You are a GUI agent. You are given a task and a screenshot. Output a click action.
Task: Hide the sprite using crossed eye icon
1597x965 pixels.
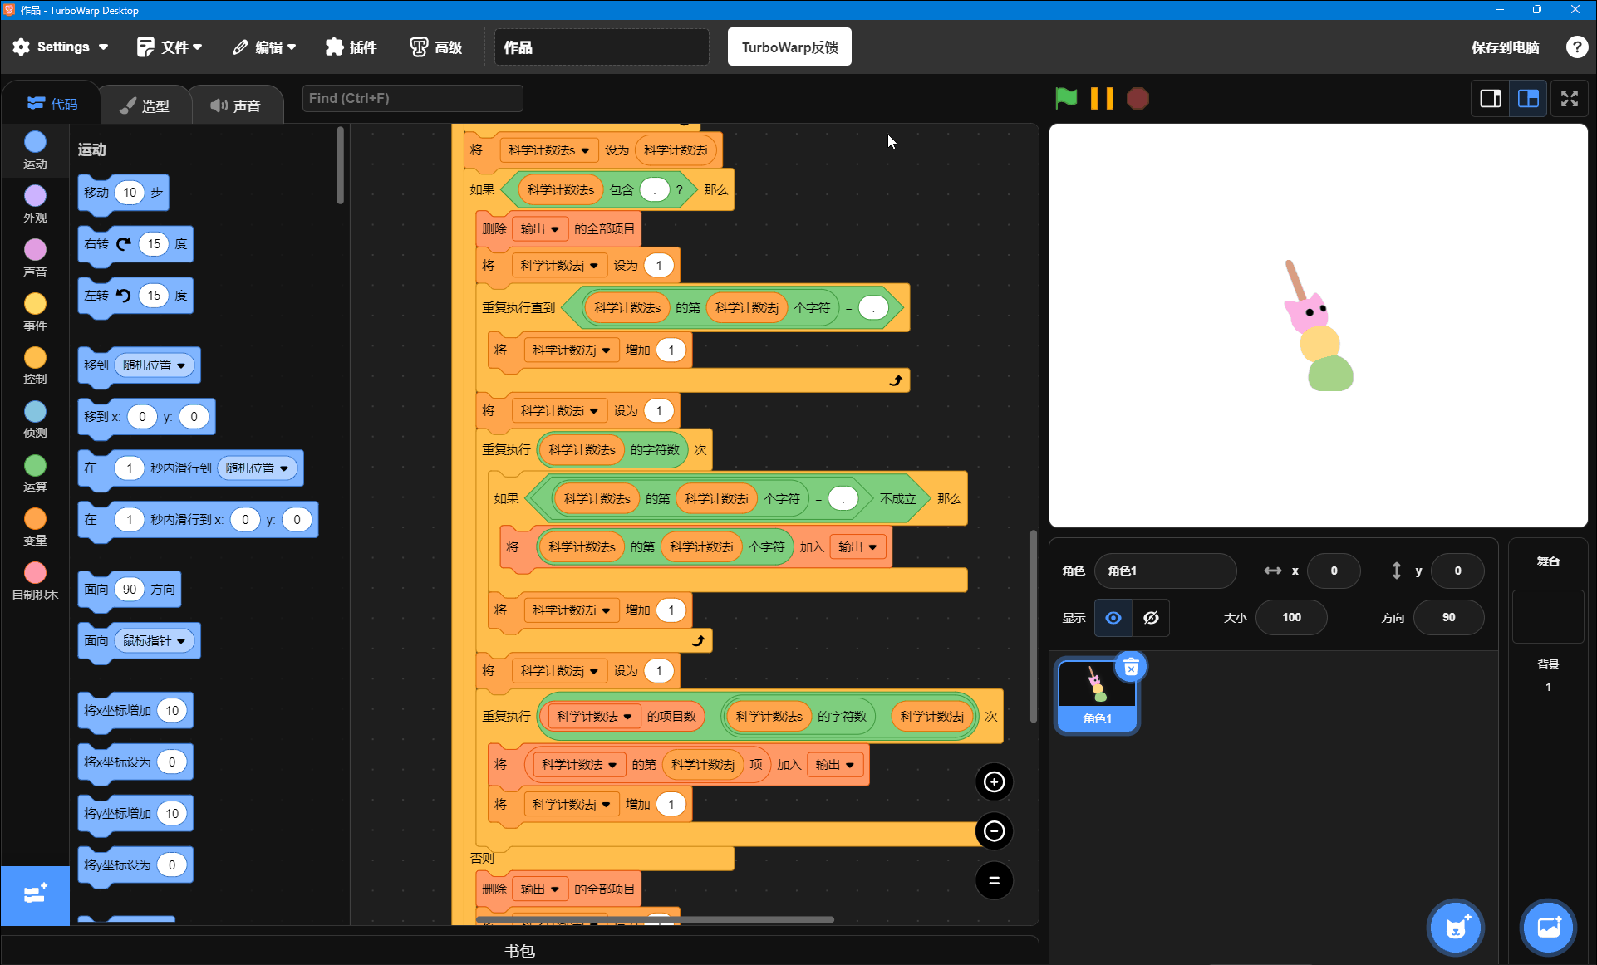click(1151, 618)
